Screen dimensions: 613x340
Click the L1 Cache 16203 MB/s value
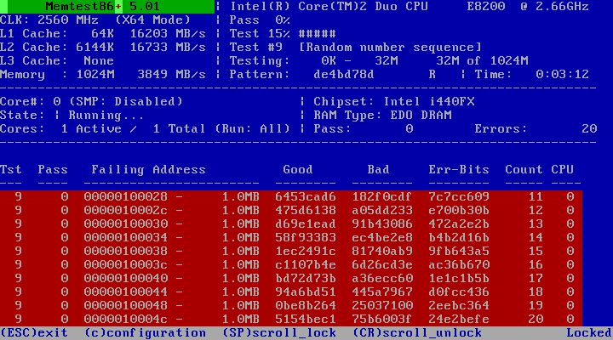tap(168, 34)
